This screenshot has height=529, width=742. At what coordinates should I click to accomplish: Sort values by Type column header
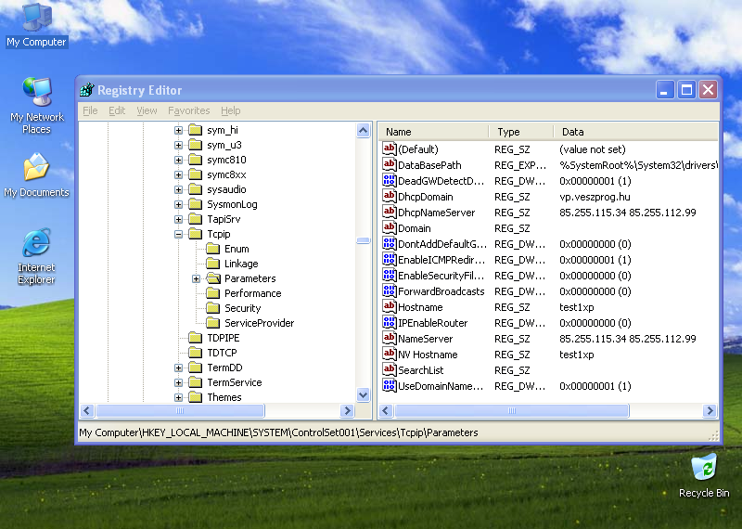pos(520,132)
